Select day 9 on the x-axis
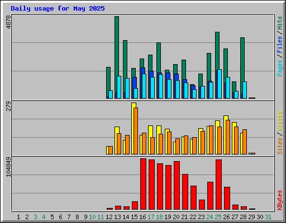This screenshot has width=286, height=223. click(85, 217)
